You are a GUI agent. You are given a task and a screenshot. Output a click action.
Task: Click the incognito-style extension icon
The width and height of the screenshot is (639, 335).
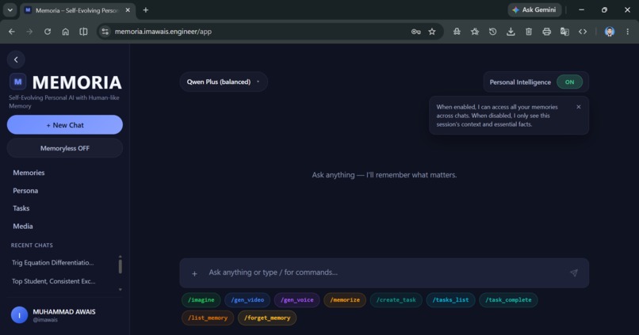pos(457,32)
